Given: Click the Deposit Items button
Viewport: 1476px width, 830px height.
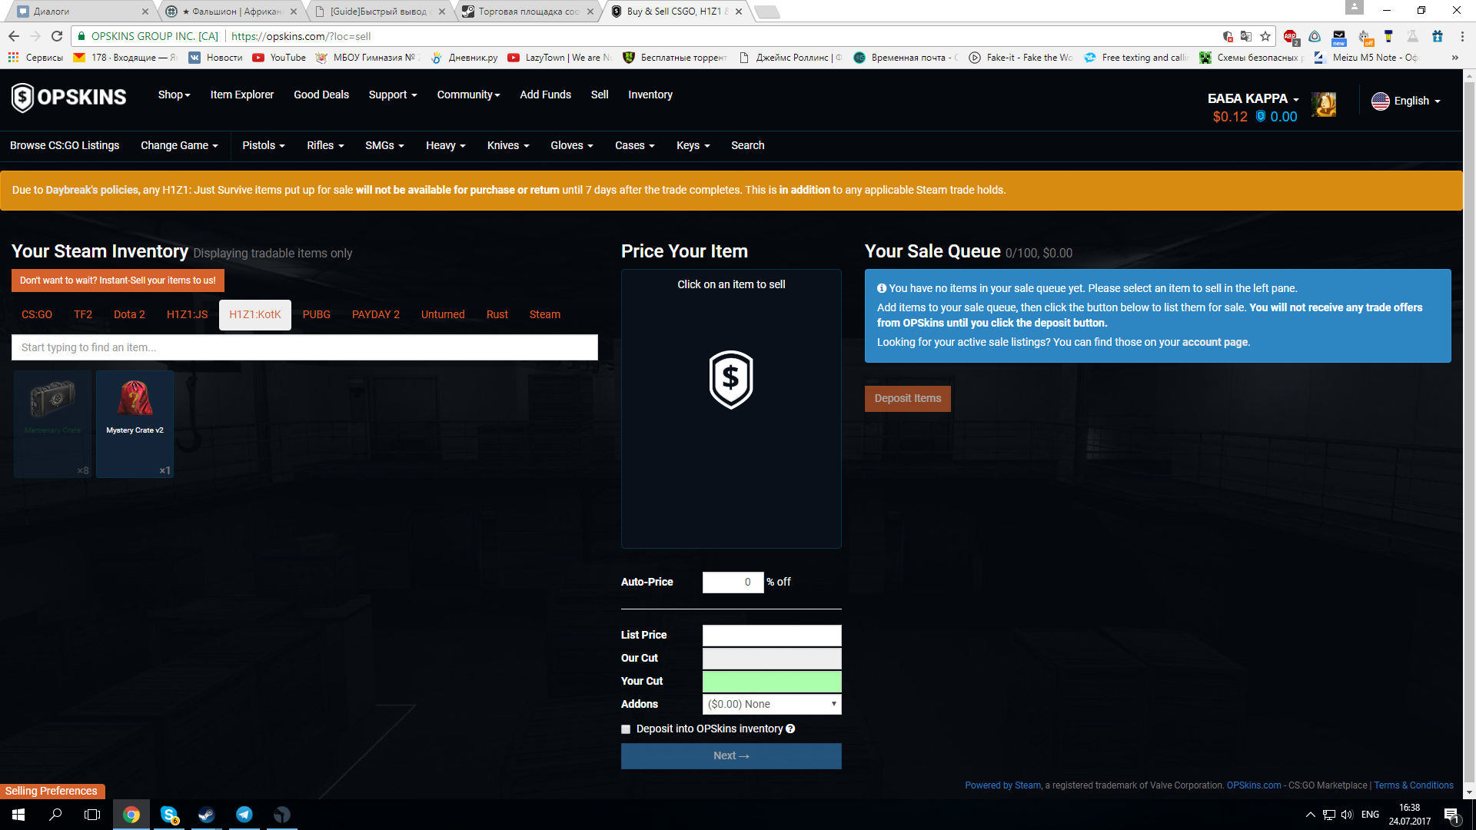Looking at the screenshot, I should click(908, 398).
